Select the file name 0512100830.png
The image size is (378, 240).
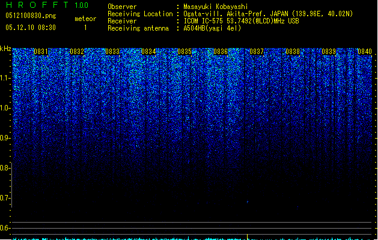[31, 16]
